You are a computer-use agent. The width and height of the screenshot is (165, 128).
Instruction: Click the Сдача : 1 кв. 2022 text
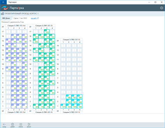click(20, 18)
